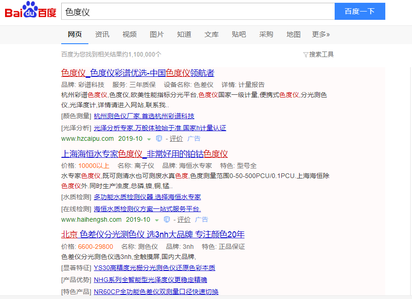Screen dimensions: 412x299
Task: Click the 保 shield icon after haihengsh.com
Action: click(x=167, y=219)
